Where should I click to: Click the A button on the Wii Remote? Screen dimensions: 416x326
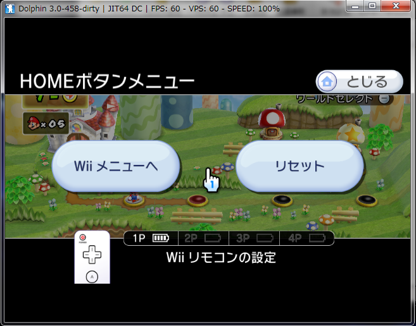[92, 277]
